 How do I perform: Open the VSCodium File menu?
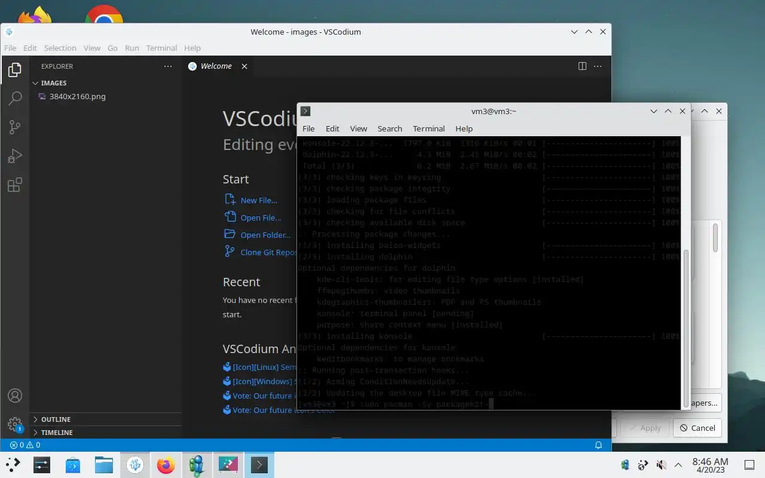click(x=10, y=48)
